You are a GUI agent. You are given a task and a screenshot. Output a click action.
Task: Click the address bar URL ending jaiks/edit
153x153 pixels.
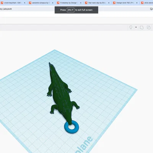[6, 9]
